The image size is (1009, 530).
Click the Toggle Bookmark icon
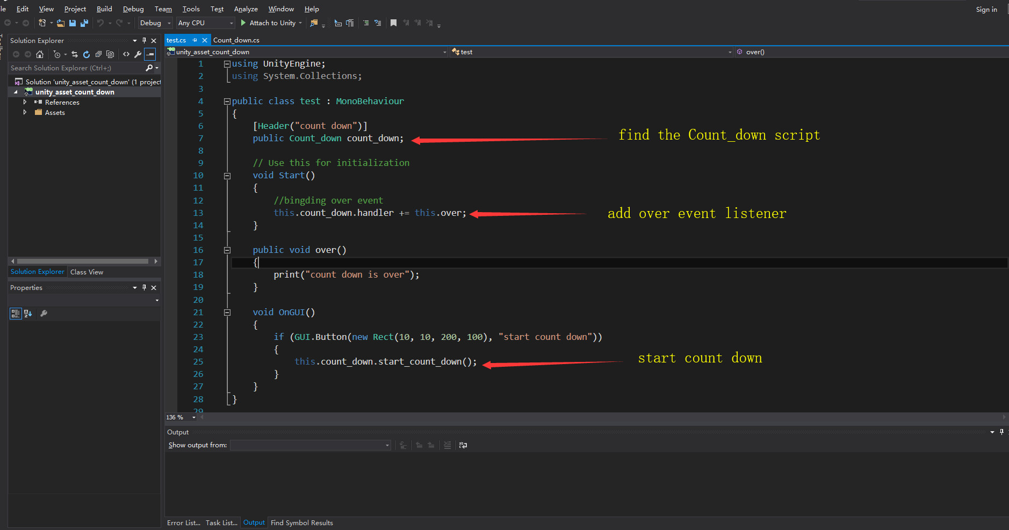(393, 23)
